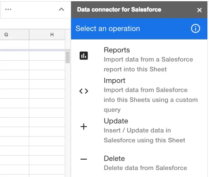Image resolution: width=209 pixels, height=177 pixels.
Task: Click the Update plus icon
Action: 84,127
